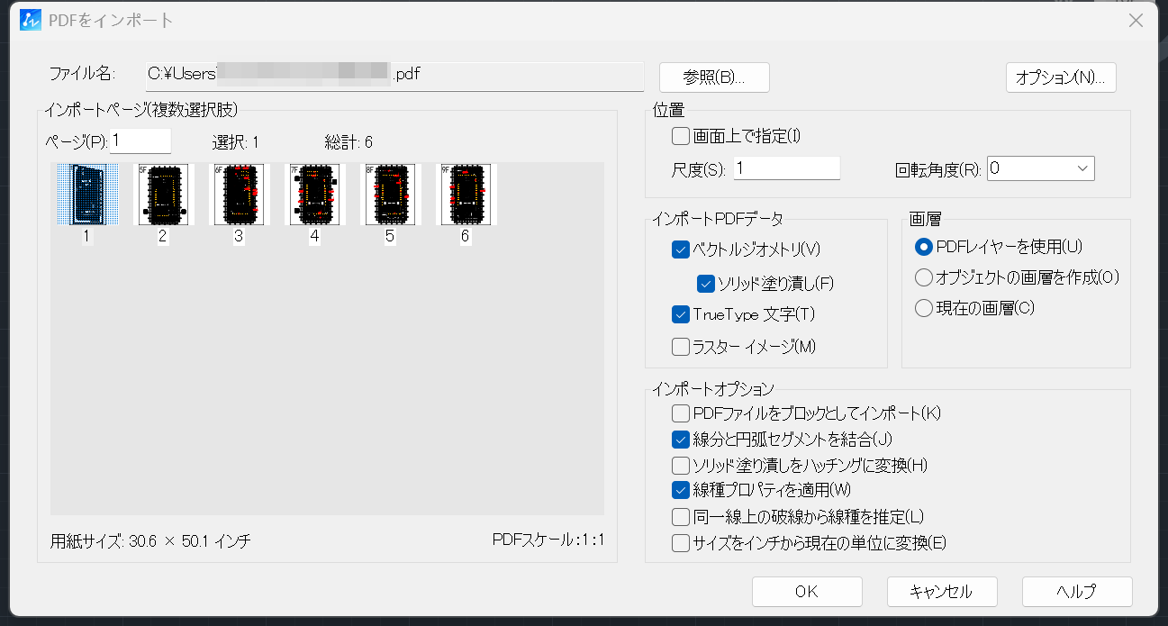The width and height of the screenshot is (1168, 626).
Task: Select page 2 thumbnail
Action: pyautogui.click(x=163, y=195)
